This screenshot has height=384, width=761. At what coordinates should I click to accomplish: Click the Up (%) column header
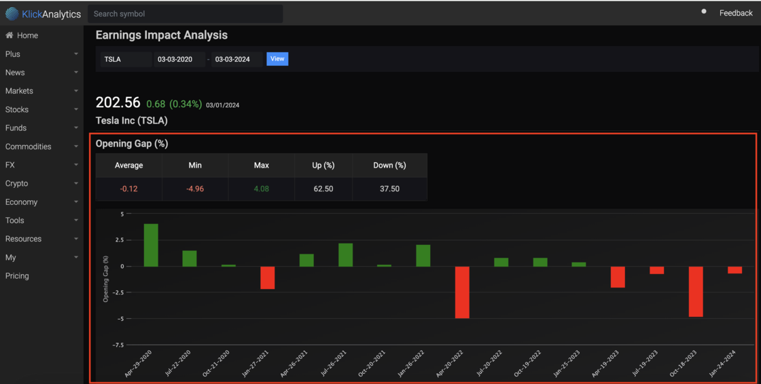(x=323, y=166)
